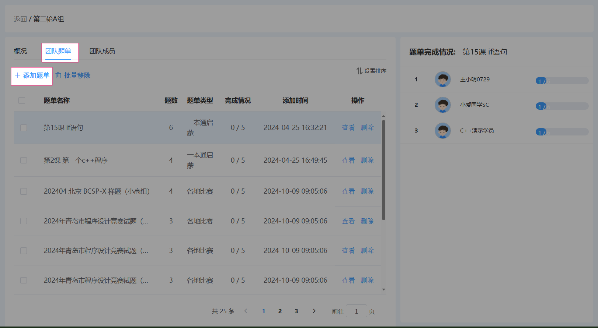Click the member name 小爱同学SC

[474, 105]
